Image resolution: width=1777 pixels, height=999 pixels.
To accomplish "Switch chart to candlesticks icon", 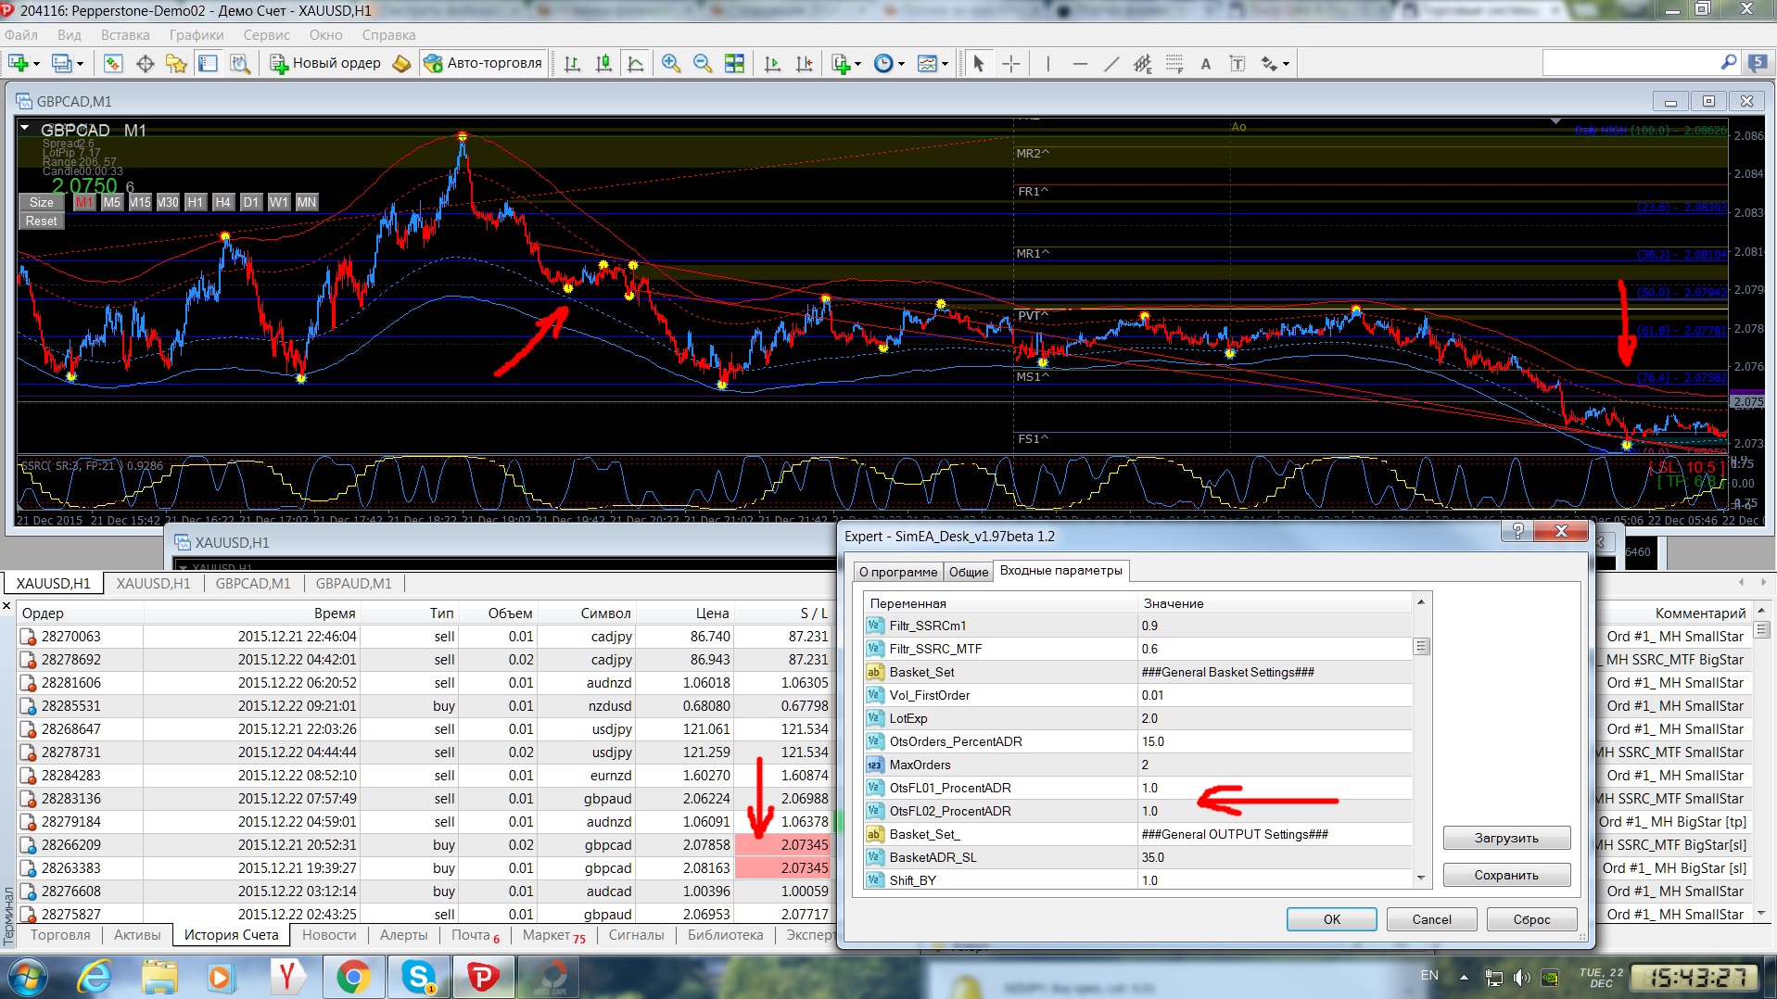I will pyautogui.click(x=604, y=64).
